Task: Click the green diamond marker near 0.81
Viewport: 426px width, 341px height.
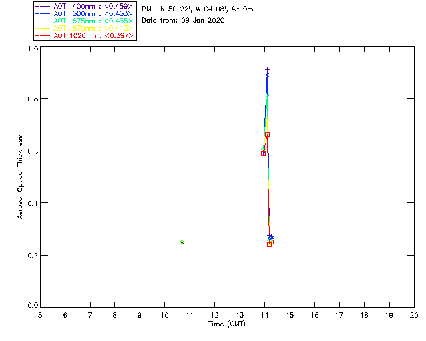Action: [x=268, y=95]
